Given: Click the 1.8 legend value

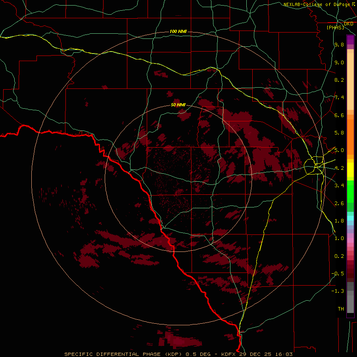Looking at the screenshot, I should pyautogui.click(x=339, y=221).
